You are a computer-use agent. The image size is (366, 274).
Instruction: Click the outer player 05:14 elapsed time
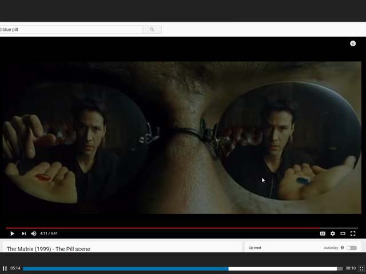point(15,268)
